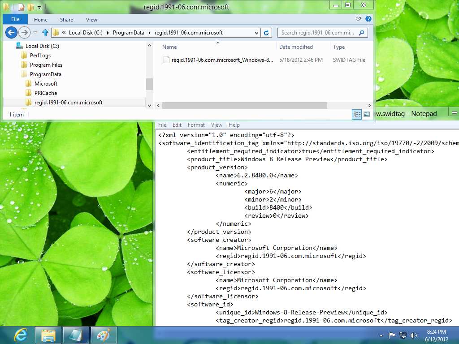Viewport: 459px width, 344px height.
Task: Refresh the current folder view
Action: pos(266,33)
